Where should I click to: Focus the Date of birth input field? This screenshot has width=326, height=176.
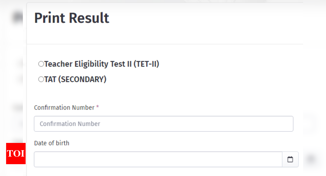(x=158, y=159)
